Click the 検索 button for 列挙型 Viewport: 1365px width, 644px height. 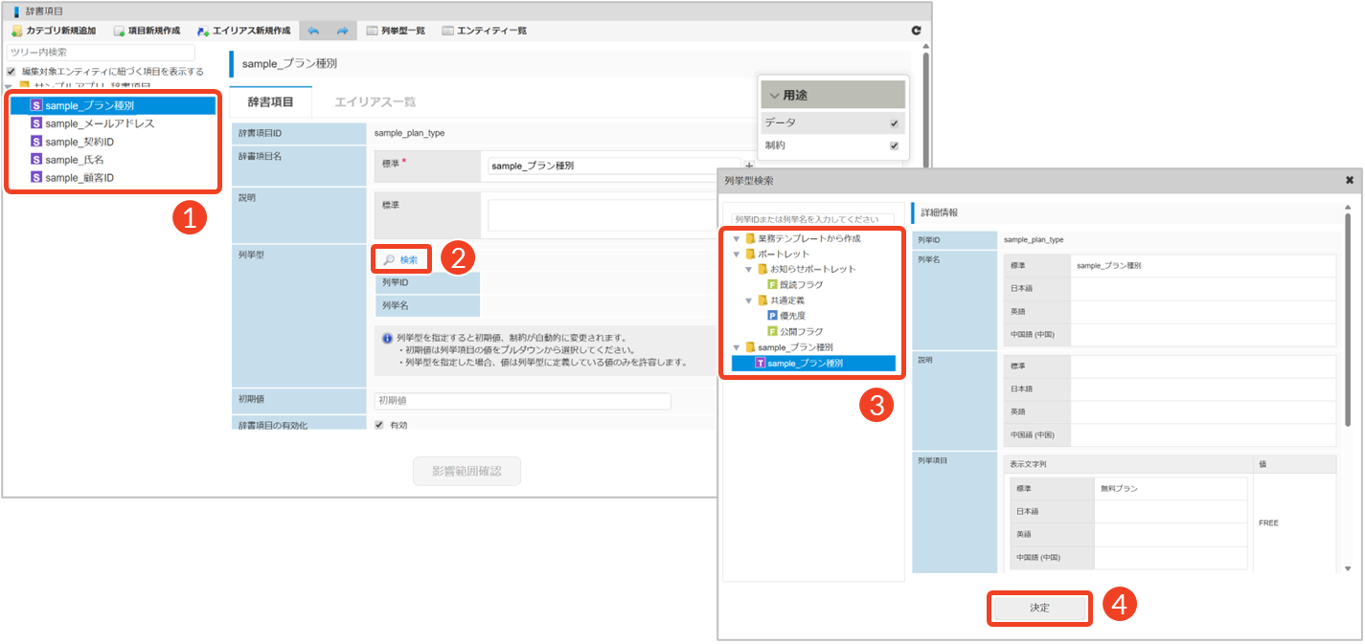(400, 259)
